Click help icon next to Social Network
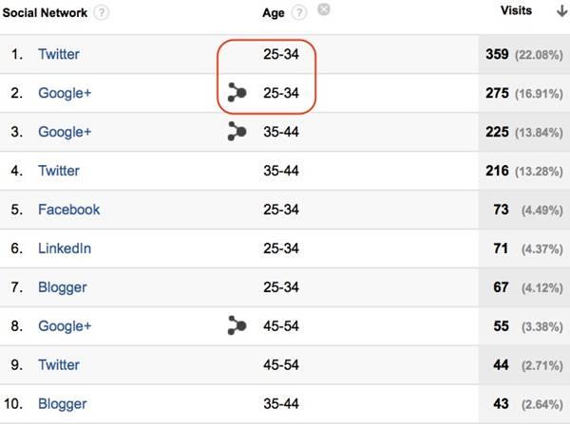Viewport: 570px width, 424px height. point(102,13)
